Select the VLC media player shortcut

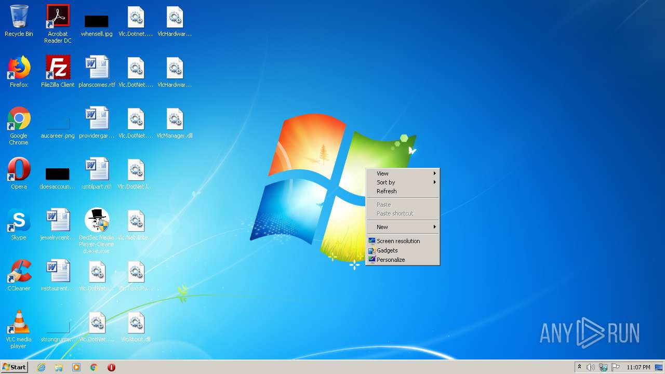coord(19,329)
